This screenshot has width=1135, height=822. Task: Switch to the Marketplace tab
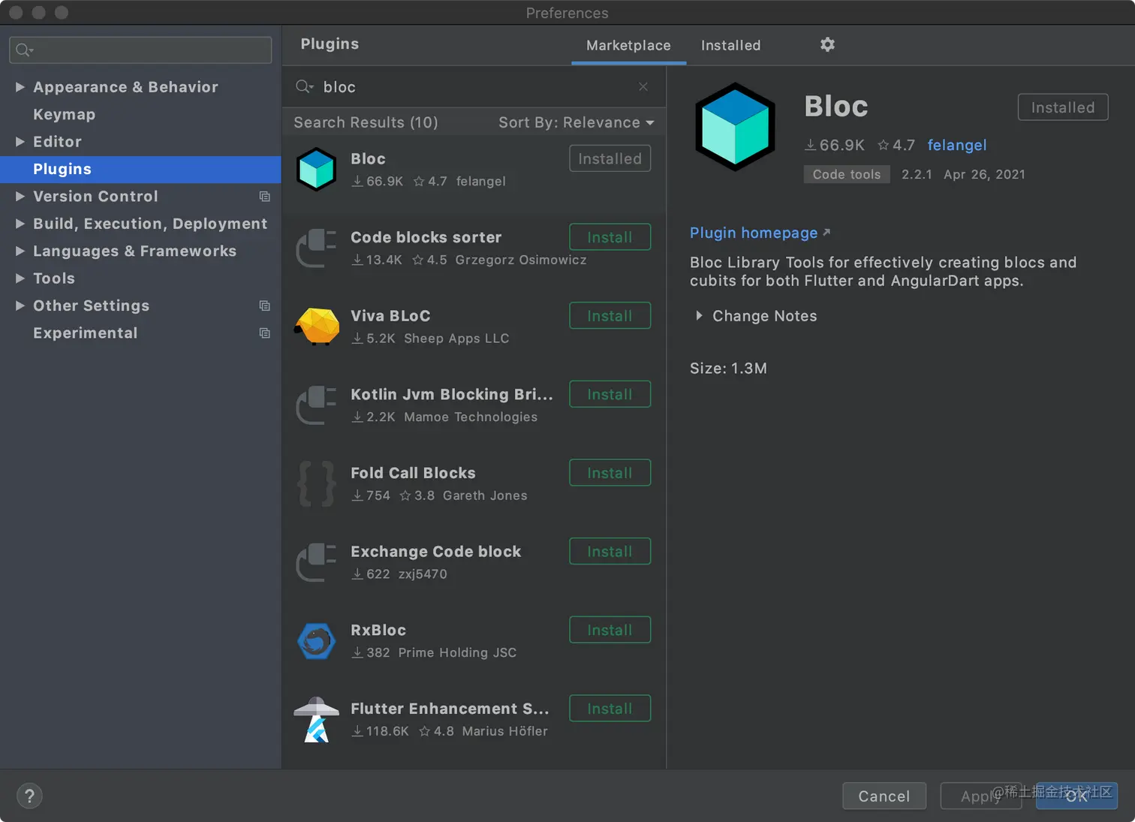pos(628,45)
